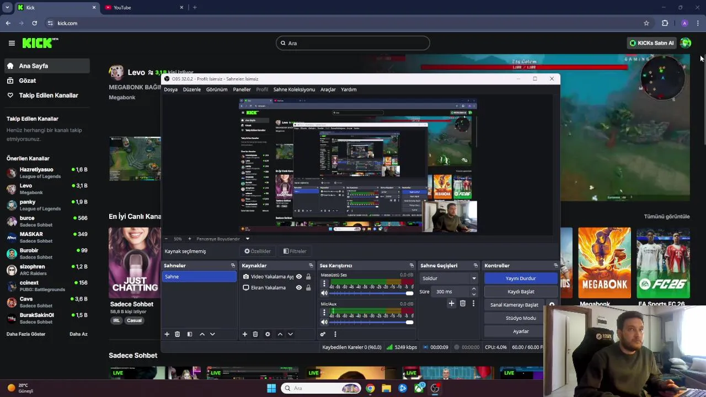Mute the Masaüstü Ses speaker icon
The image size is (706, 397).
(x=324, y=293)
